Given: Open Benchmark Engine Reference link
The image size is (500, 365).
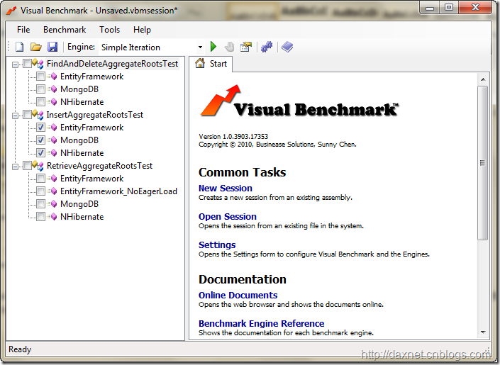Looking at the screenshot, I should point(261,324).
